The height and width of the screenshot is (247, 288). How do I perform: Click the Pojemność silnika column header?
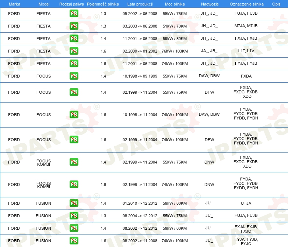[x=103, y=4]
